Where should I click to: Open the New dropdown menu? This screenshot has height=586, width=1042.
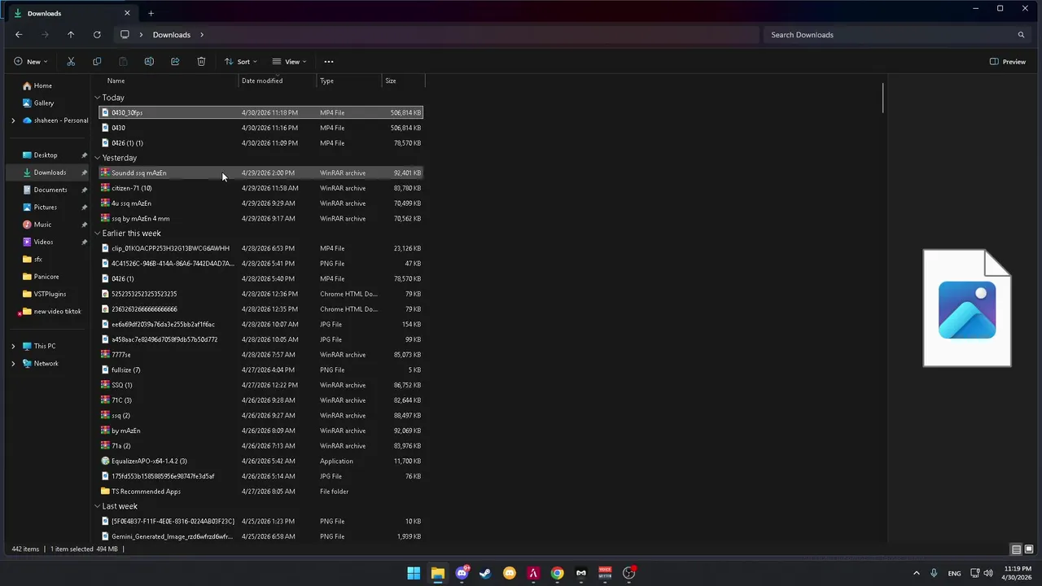[30, 62]
